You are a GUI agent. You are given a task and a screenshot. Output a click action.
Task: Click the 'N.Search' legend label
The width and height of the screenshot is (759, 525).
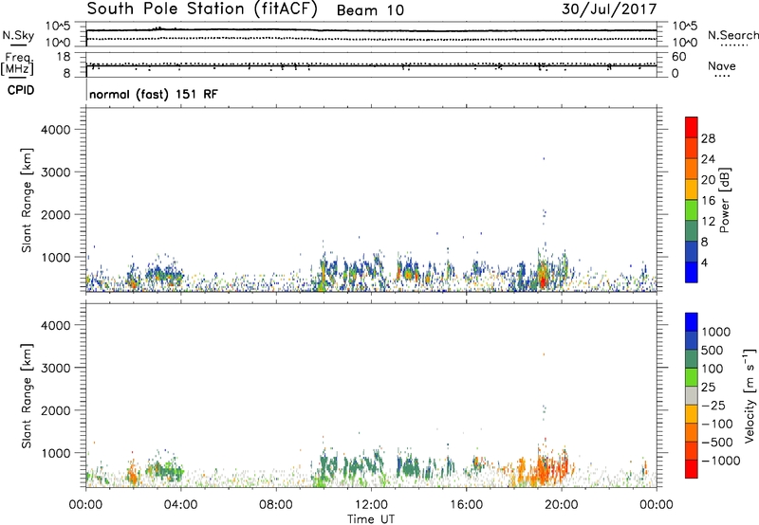733,35
